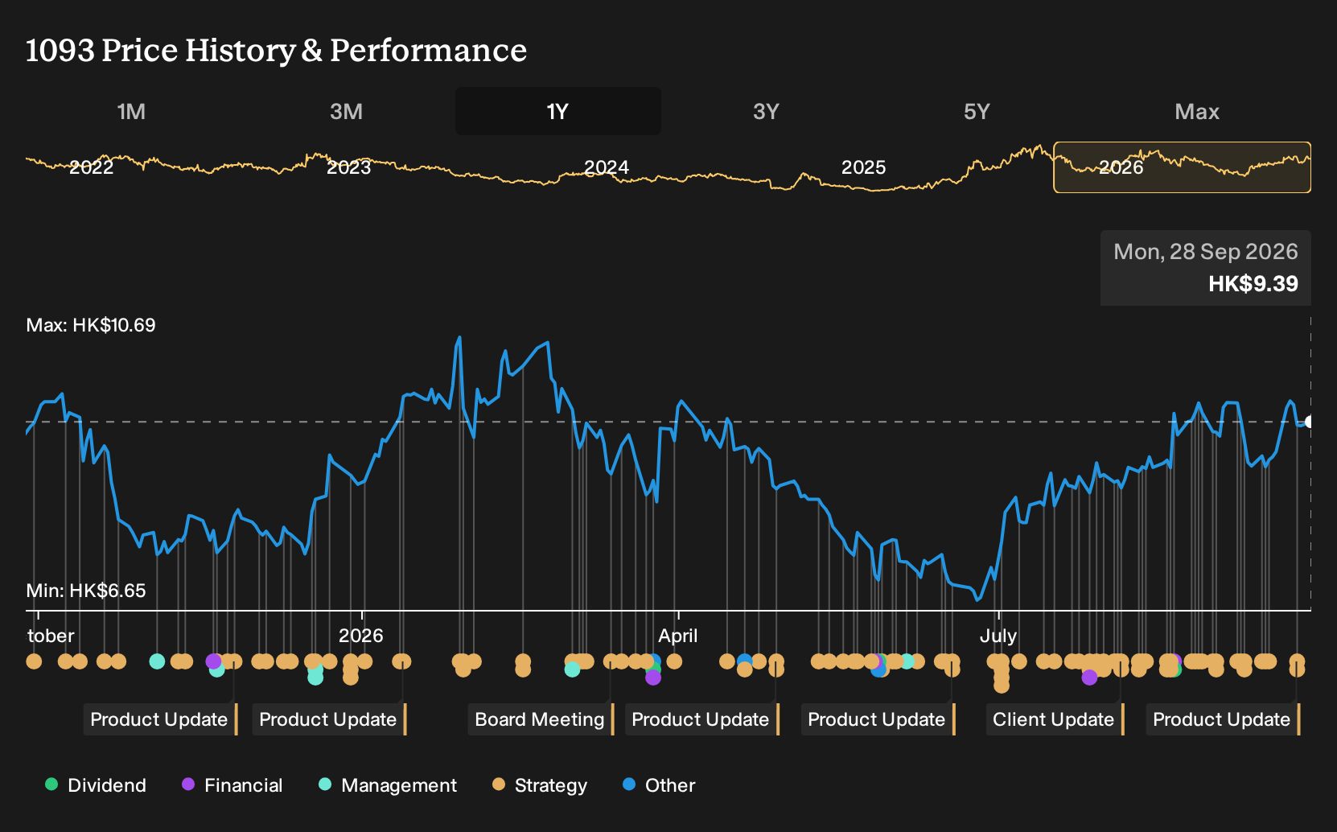The width and height of the screenshot is (1337, 832).
Task: Toggle the Strategy legend filter
Action: tap(540, 785)
